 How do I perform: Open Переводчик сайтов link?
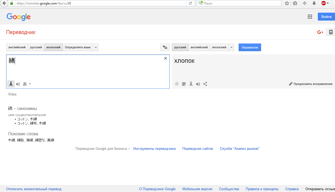coord(198,149)
